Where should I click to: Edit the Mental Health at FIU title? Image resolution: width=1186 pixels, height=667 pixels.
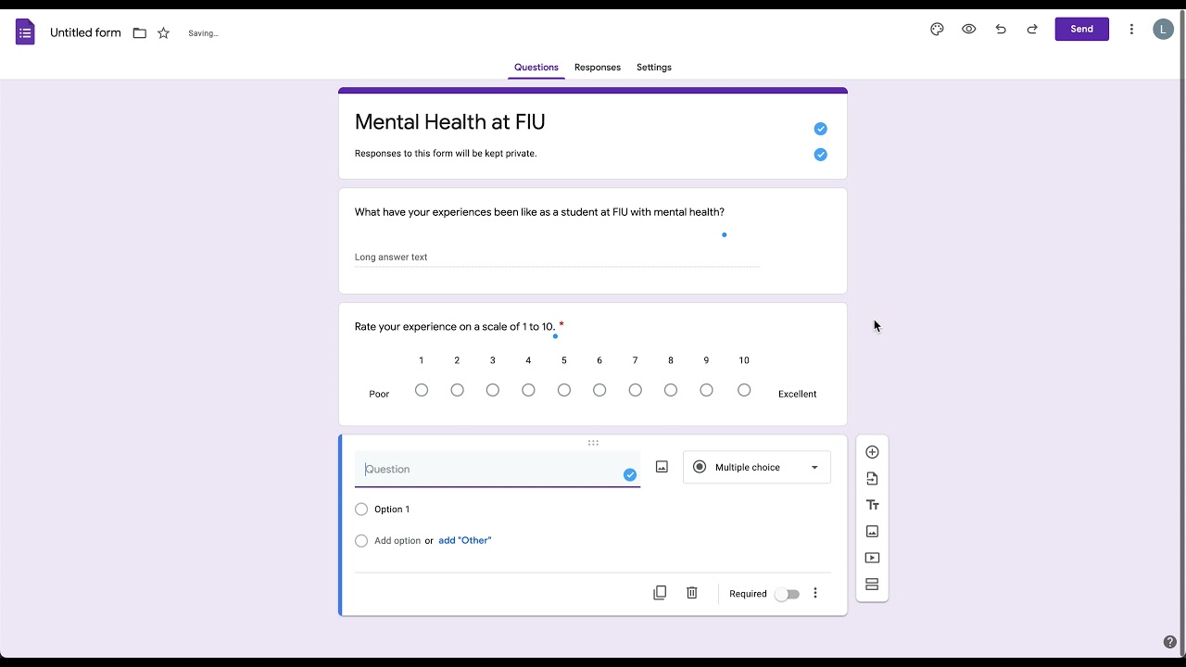coord(450,121)
